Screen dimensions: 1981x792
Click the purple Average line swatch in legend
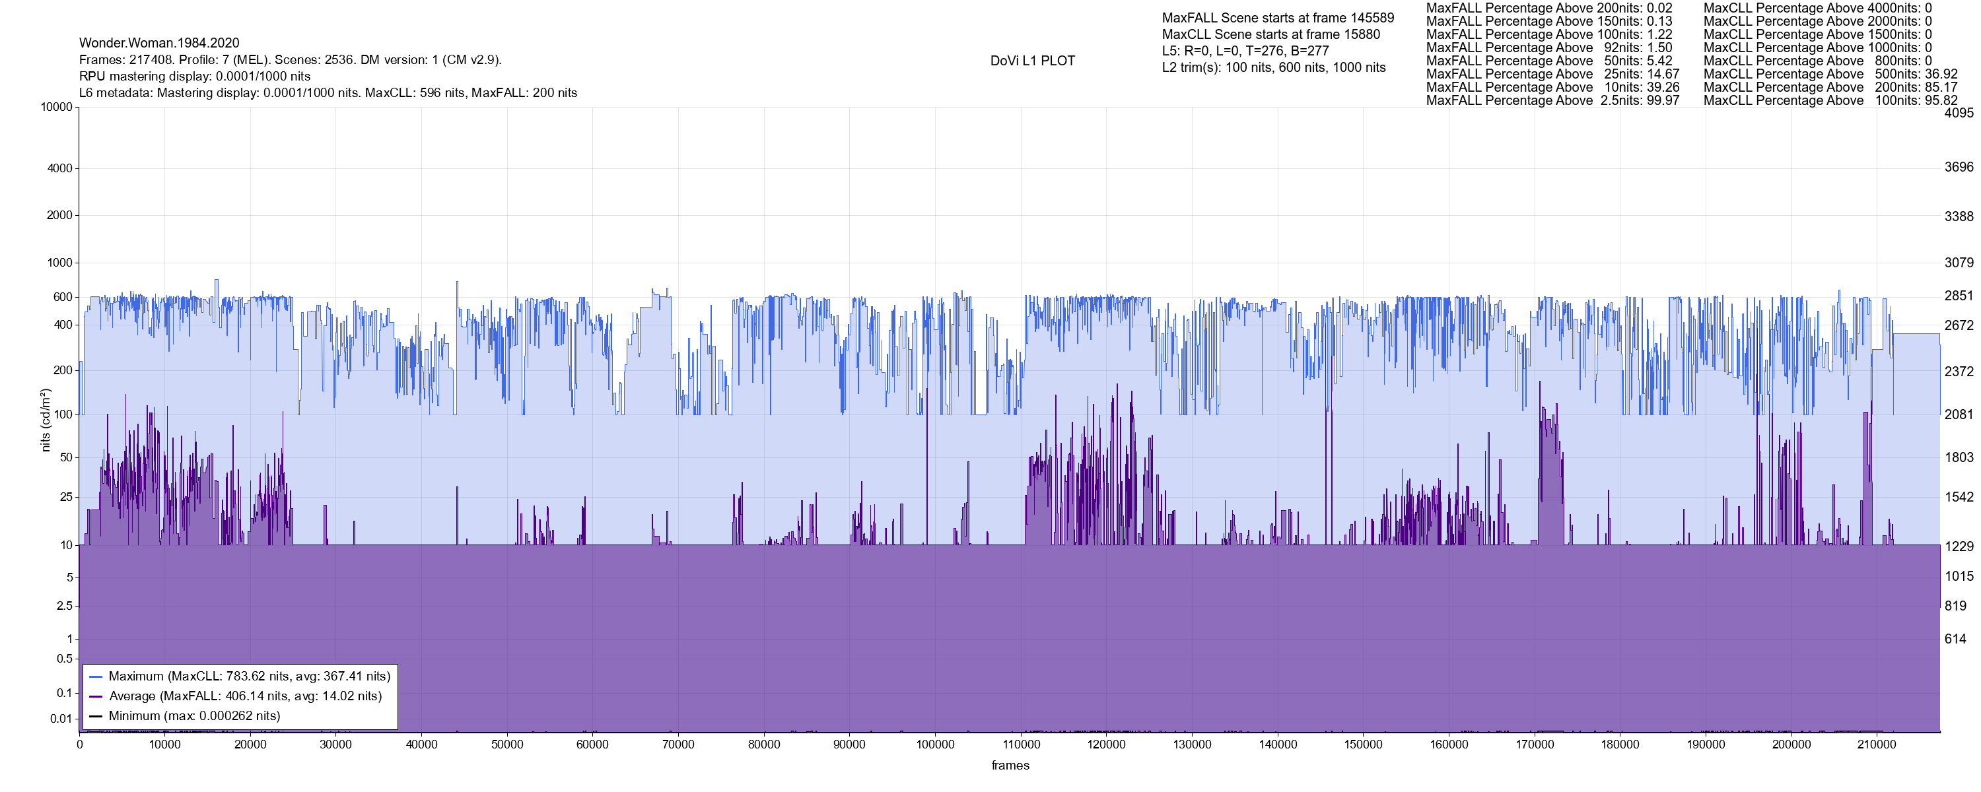click(95, 697)
